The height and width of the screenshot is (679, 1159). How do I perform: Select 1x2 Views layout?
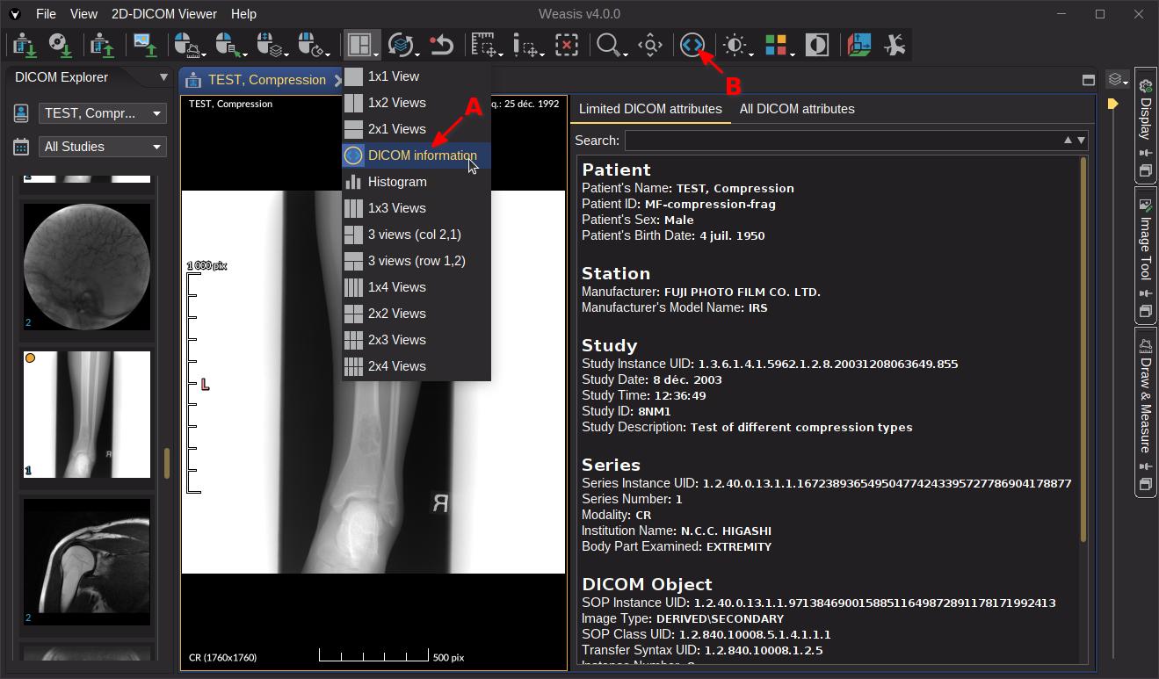click(417, 103)
